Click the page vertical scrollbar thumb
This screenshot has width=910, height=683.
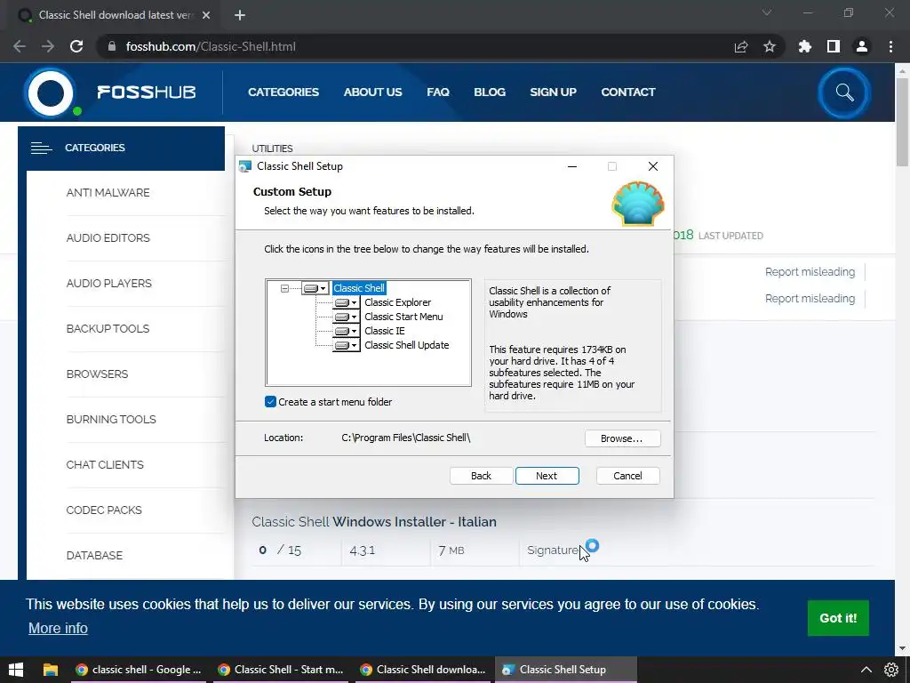click(x=903, y=122)
